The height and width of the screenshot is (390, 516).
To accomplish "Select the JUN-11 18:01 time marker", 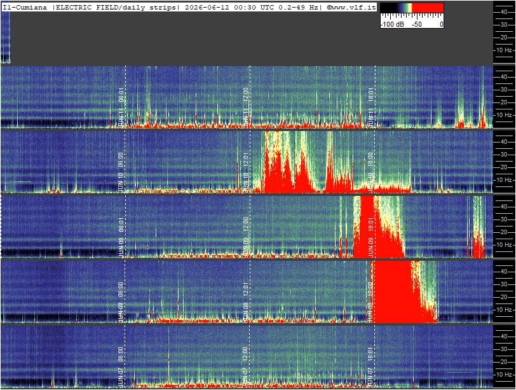I will 371,107.
